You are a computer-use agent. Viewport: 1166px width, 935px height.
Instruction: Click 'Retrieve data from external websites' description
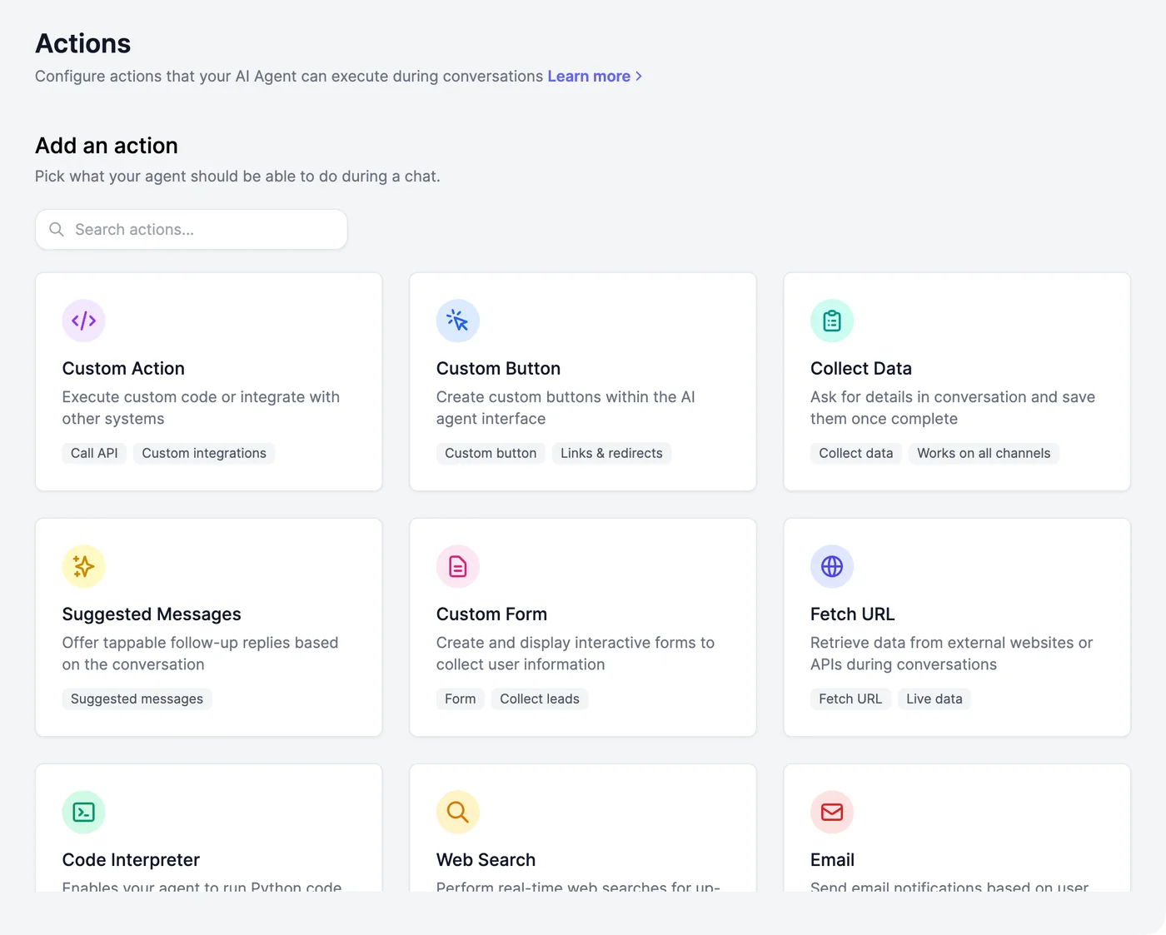click(x=951, y=654)
